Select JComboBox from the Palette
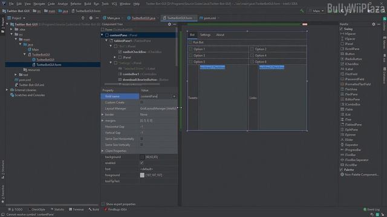Screen dimensions: 387x217 [350, 104]
